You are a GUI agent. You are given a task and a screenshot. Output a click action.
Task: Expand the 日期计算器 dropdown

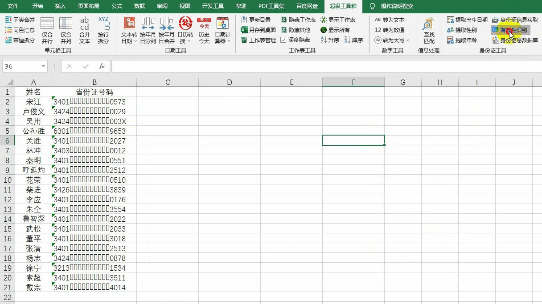tap(229, 41)
